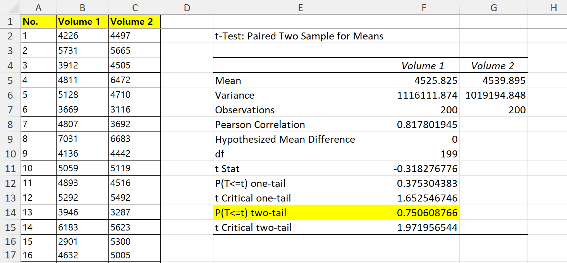This screenshot has height=263, width=567.
Task: Select column E header
Action: point(301,7)
